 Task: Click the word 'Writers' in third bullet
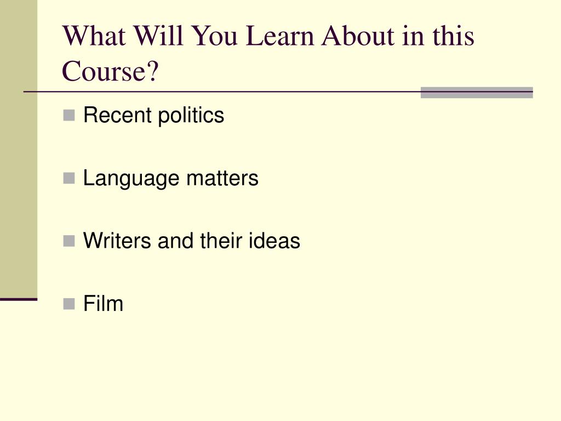click(117, 241)
